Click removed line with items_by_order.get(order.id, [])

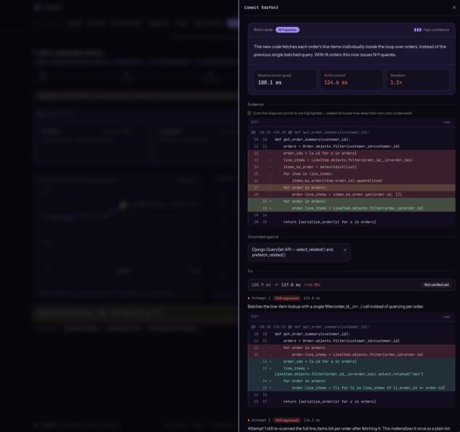(x=351, y=195)
